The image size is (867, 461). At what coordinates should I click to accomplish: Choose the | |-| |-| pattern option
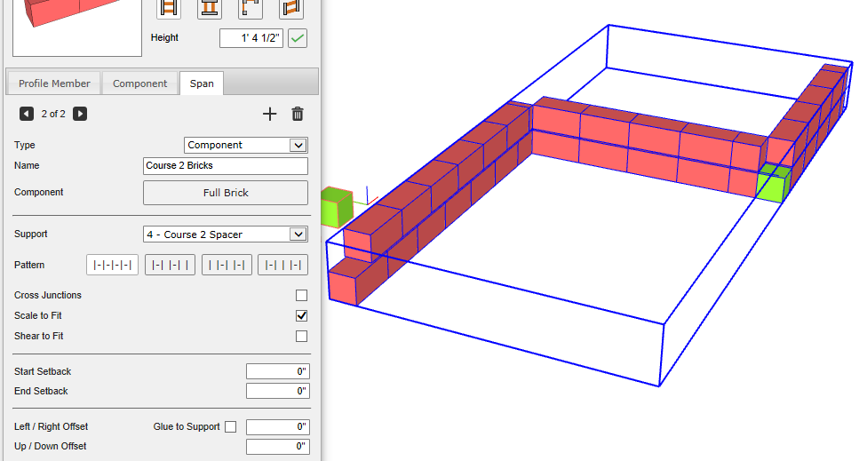click(x=227, y=265)
